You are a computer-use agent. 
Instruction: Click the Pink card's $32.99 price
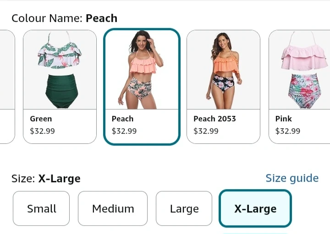288,131
